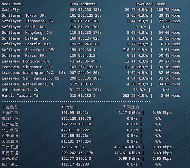Select 'Leaseweb, HongKong, CN:' row name
Viewport: 190px width, 168px height.
point(26,61)
